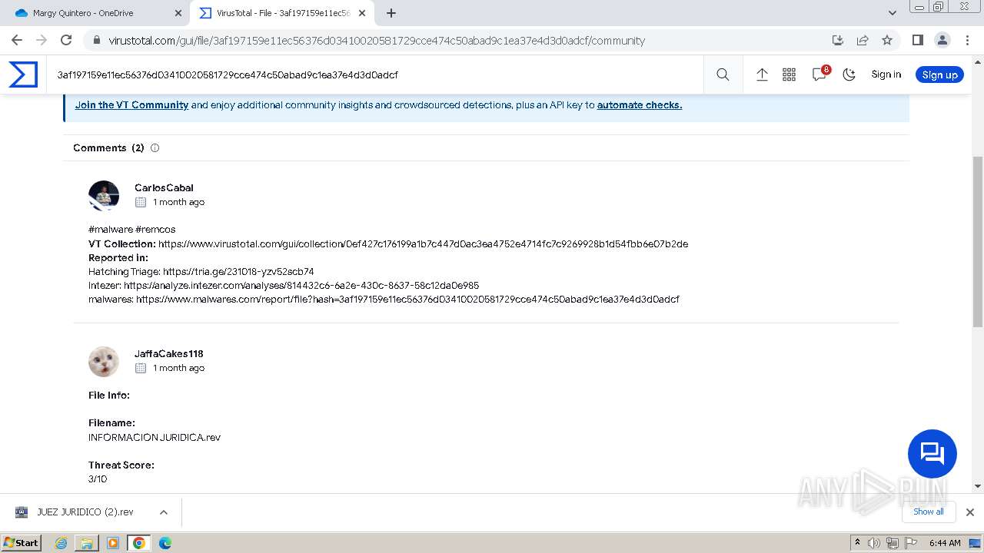Click the Sign up button
984x553 pixels.
tap(939, 75)
